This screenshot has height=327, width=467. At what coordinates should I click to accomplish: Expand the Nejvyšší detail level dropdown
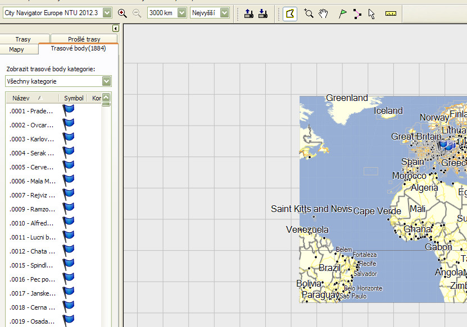coord(224,13)
